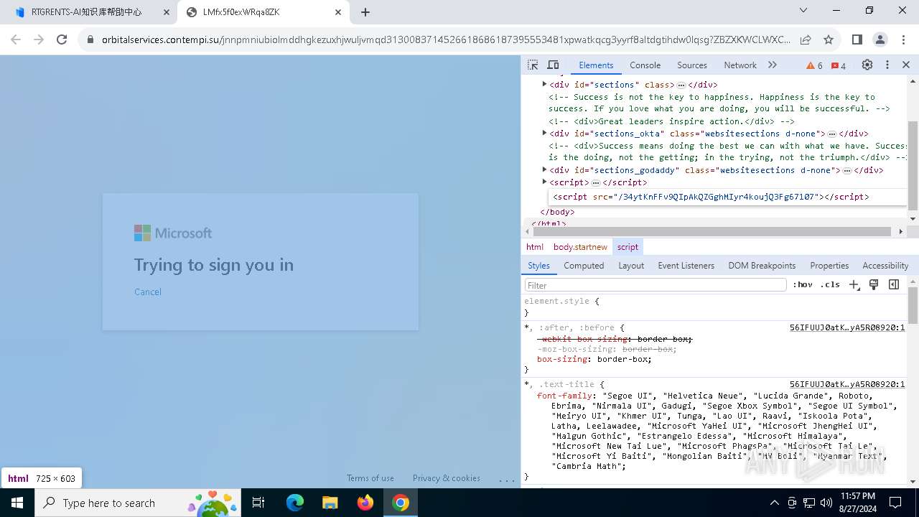Screen dimensions: 919x517
Task: Bookmark this page with the star
Action: point(829,39)
